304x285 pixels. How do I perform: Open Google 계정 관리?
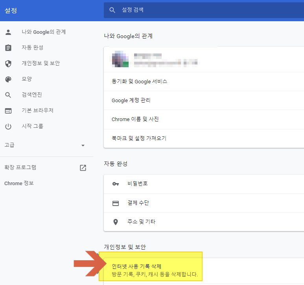point(204,101)
